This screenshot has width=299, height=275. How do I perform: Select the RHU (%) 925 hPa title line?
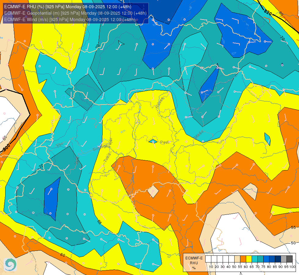(x=68, y=7)
